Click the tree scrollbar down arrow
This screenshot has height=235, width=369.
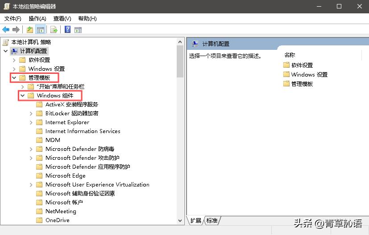click(x=180, y=220)
